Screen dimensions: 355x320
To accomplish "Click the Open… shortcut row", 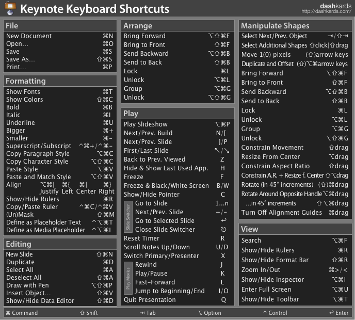I will [x=60, y=44].
